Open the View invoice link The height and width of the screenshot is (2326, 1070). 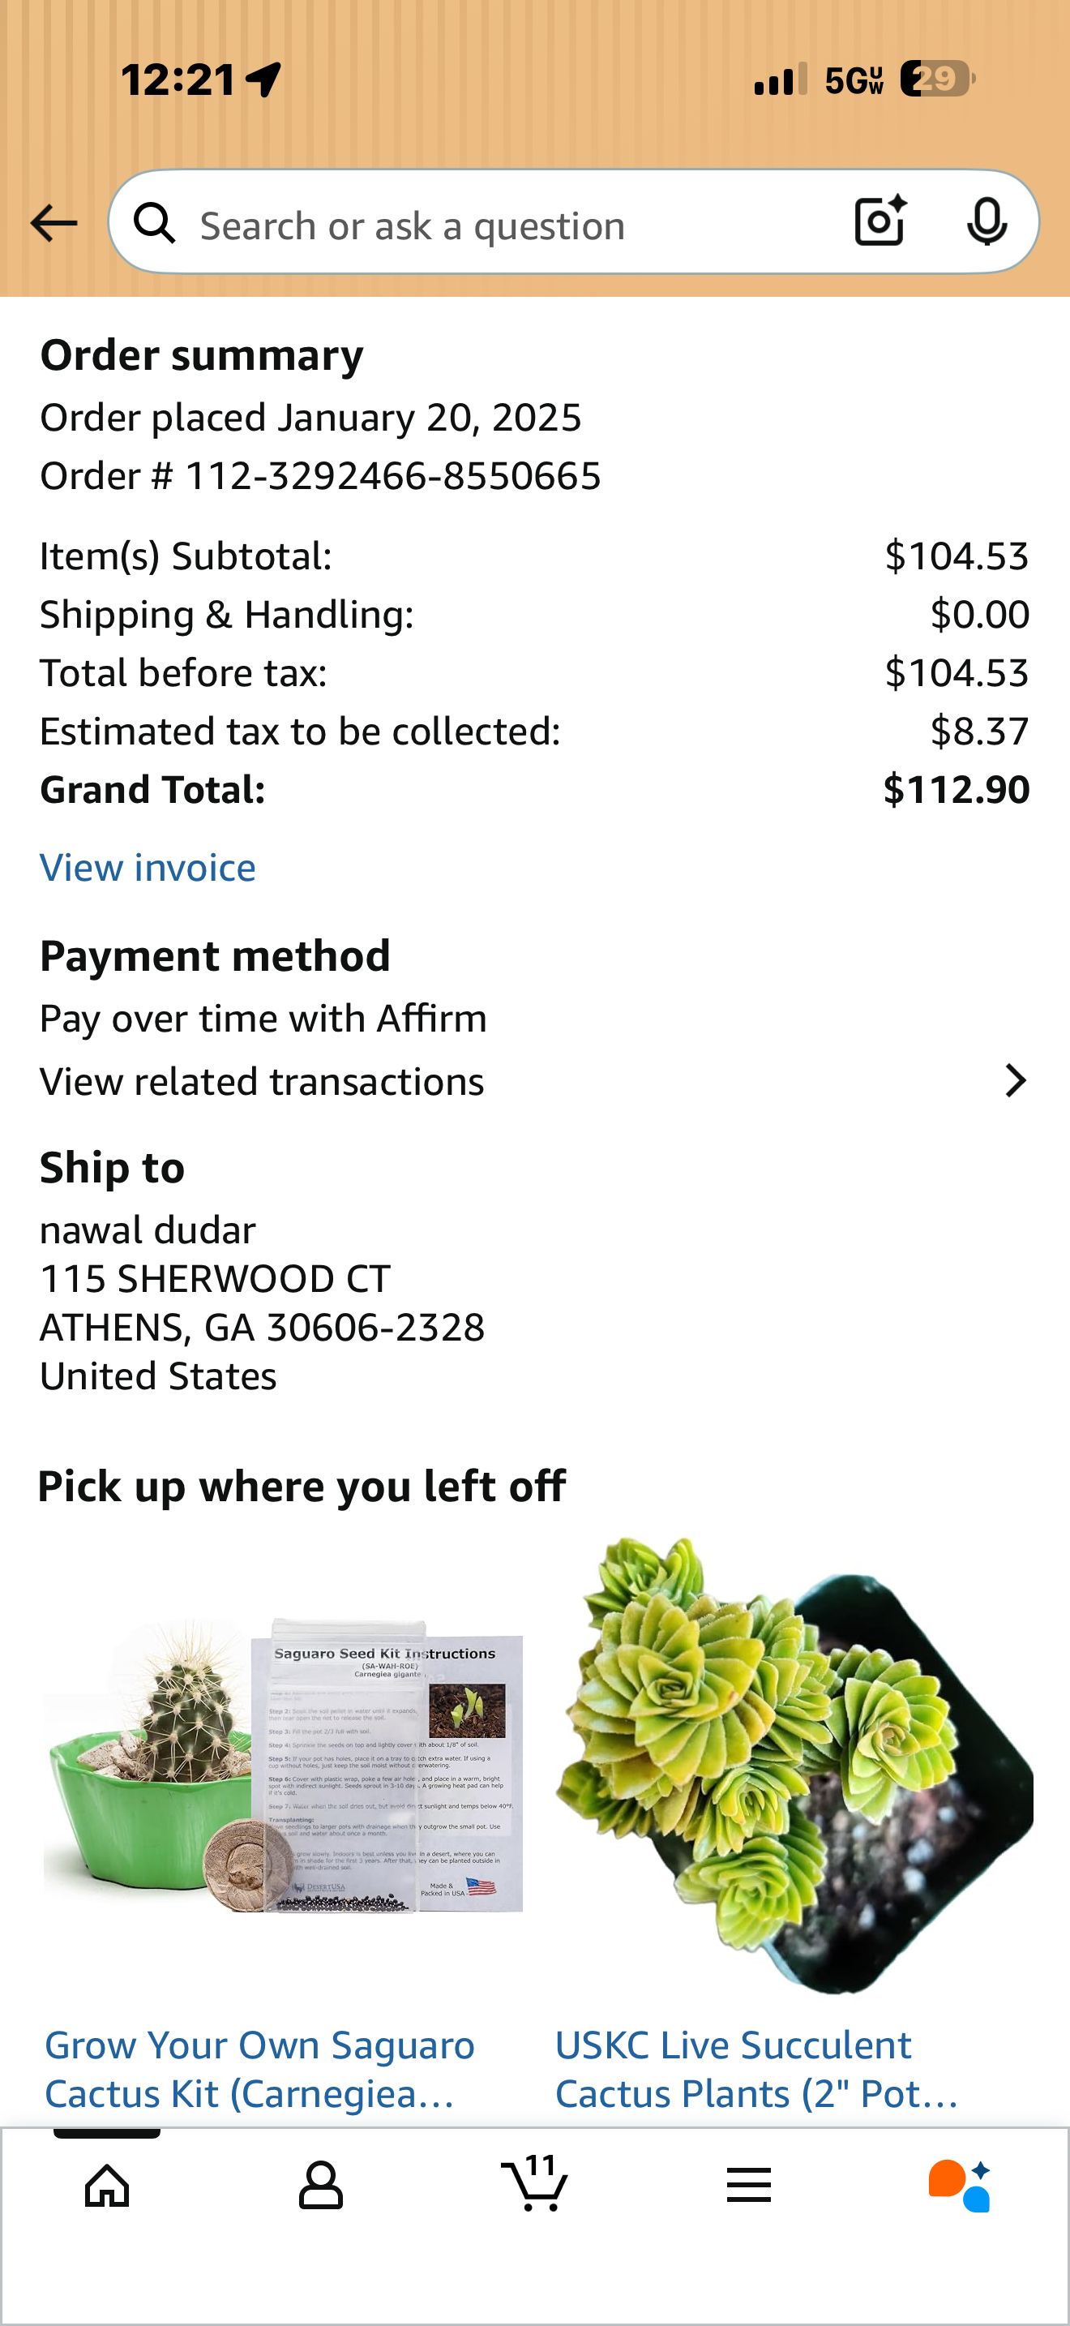coord(148,868)
